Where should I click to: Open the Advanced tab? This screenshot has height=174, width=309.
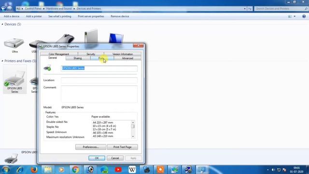pos(127,58)
